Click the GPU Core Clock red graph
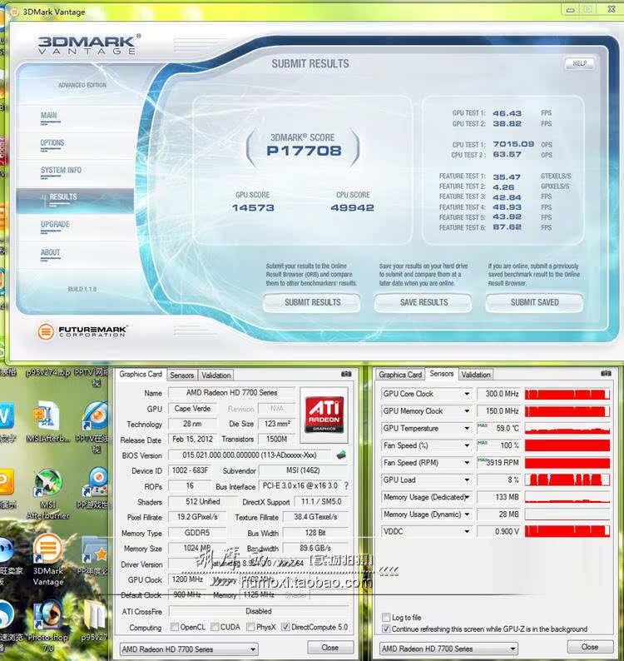 point(567,394)
